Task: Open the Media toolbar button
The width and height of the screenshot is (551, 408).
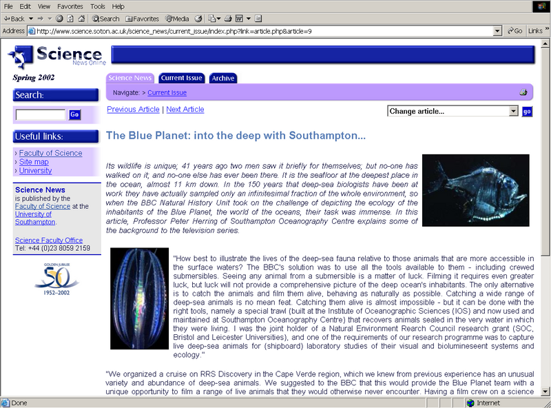Action: pos(178,19)
